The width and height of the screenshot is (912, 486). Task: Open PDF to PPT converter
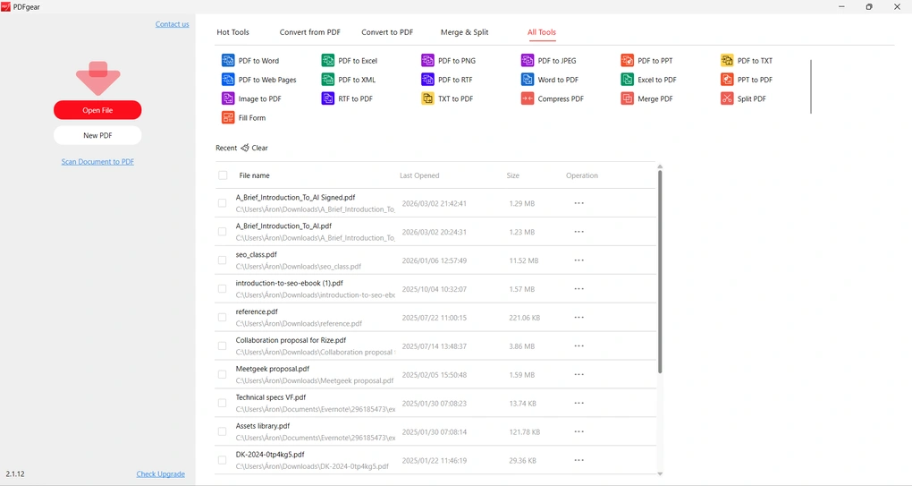[646, 61]
